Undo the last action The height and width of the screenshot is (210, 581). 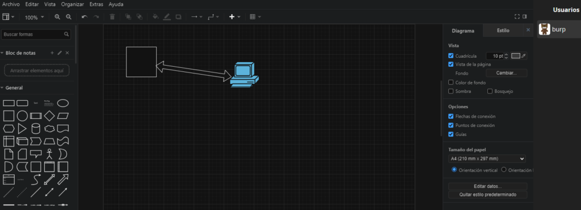85,17
